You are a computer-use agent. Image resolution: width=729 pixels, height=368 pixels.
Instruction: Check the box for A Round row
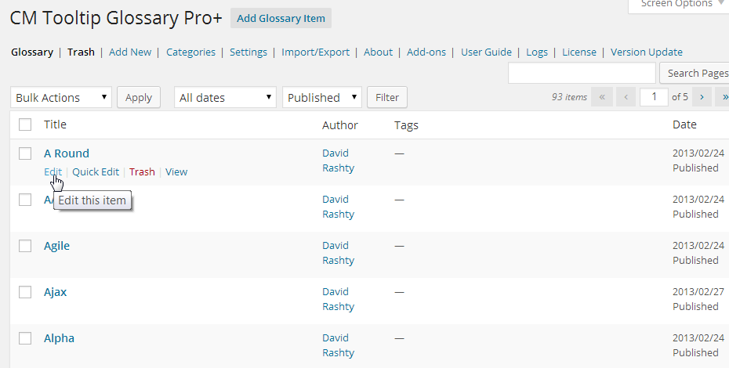pos(25,153)
